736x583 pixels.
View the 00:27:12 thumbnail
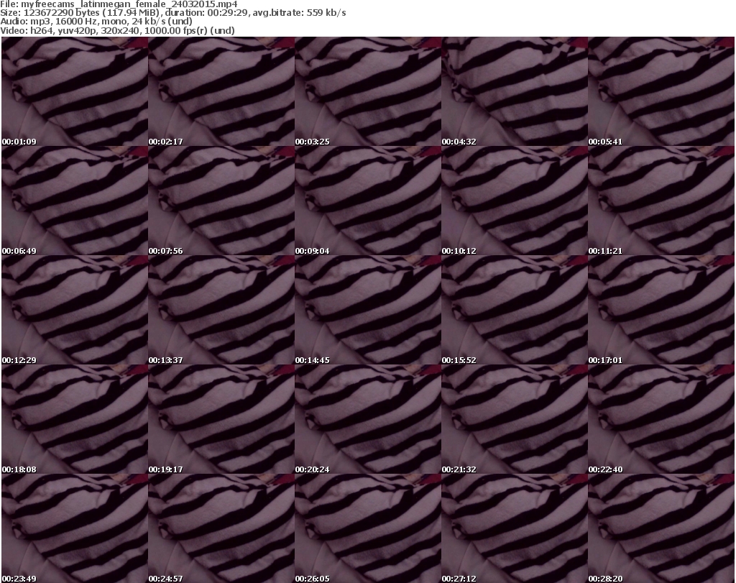click(x=515, y=528)
